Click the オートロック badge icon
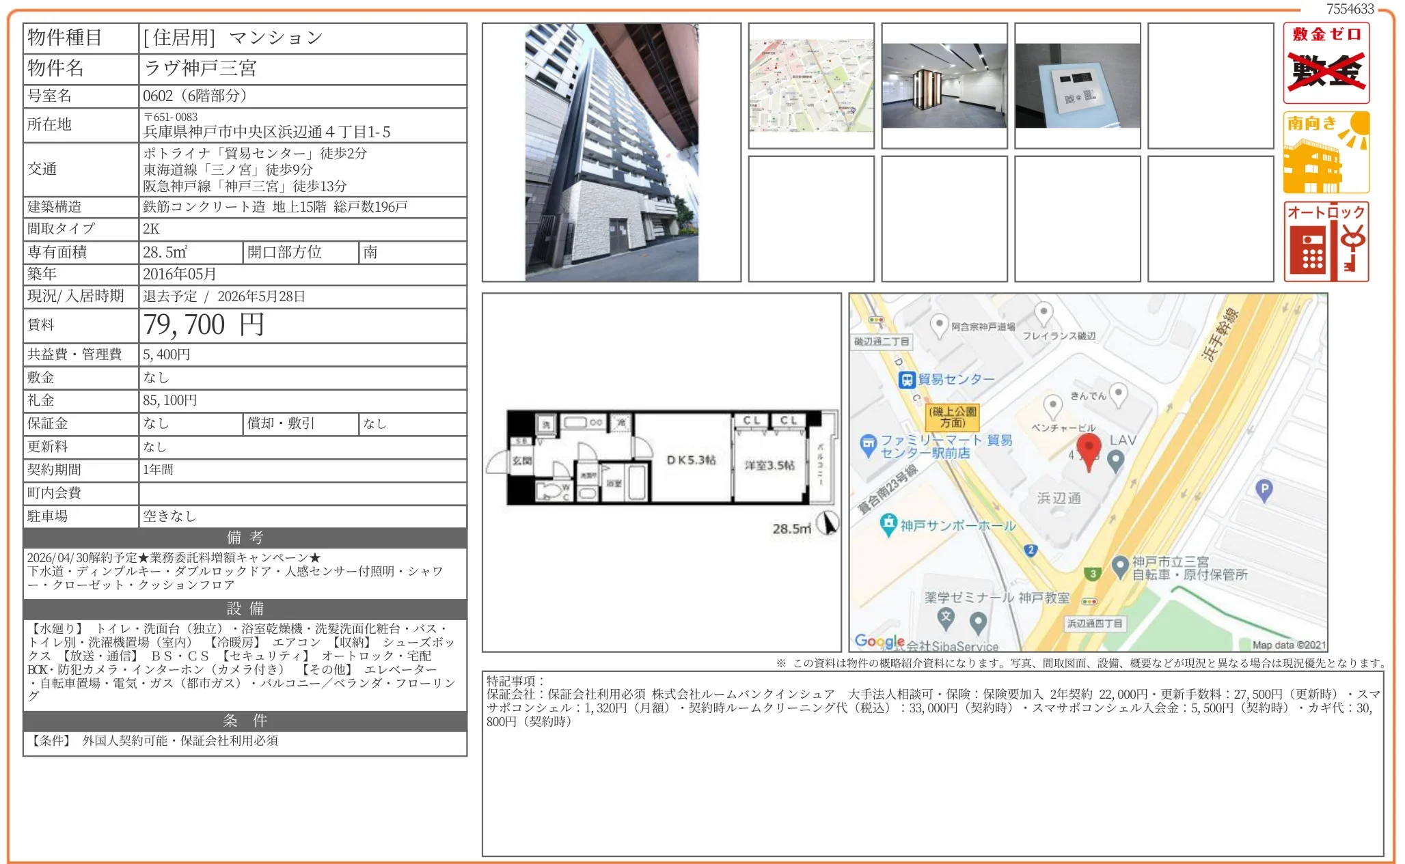This screenshot has width=1405, height=864. coord(1326,241)
